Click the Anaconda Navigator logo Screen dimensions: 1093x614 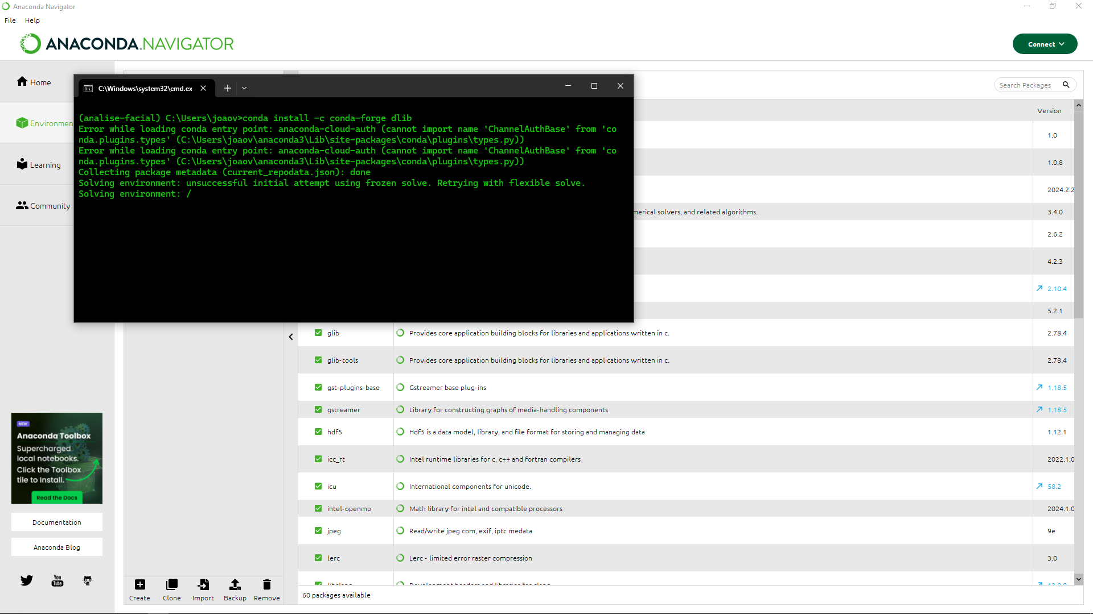click(x=127, y=44)
